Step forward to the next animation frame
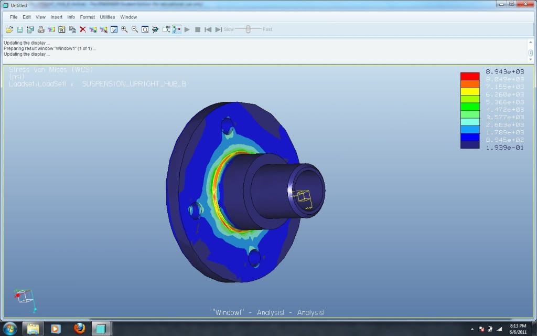Screen dimensions: 537x336 (219, 29)
